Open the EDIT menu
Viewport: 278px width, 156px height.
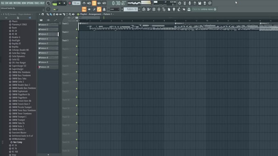point(7,3)
